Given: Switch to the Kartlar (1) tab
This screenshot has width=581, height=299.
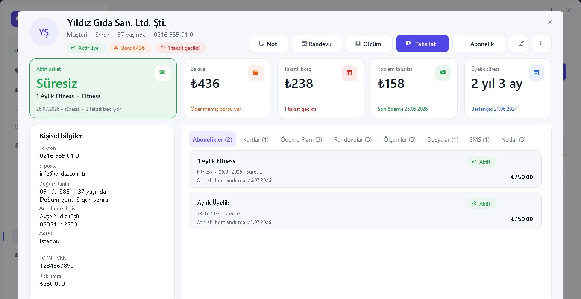Looking at the screenshot, I should pos(256,139).
